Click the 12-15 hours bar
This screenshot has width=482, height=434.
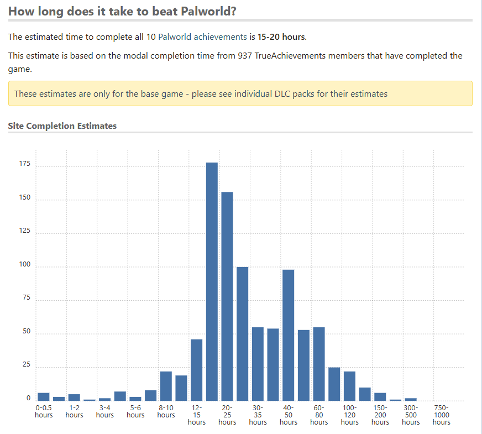(x=197, y=370)
